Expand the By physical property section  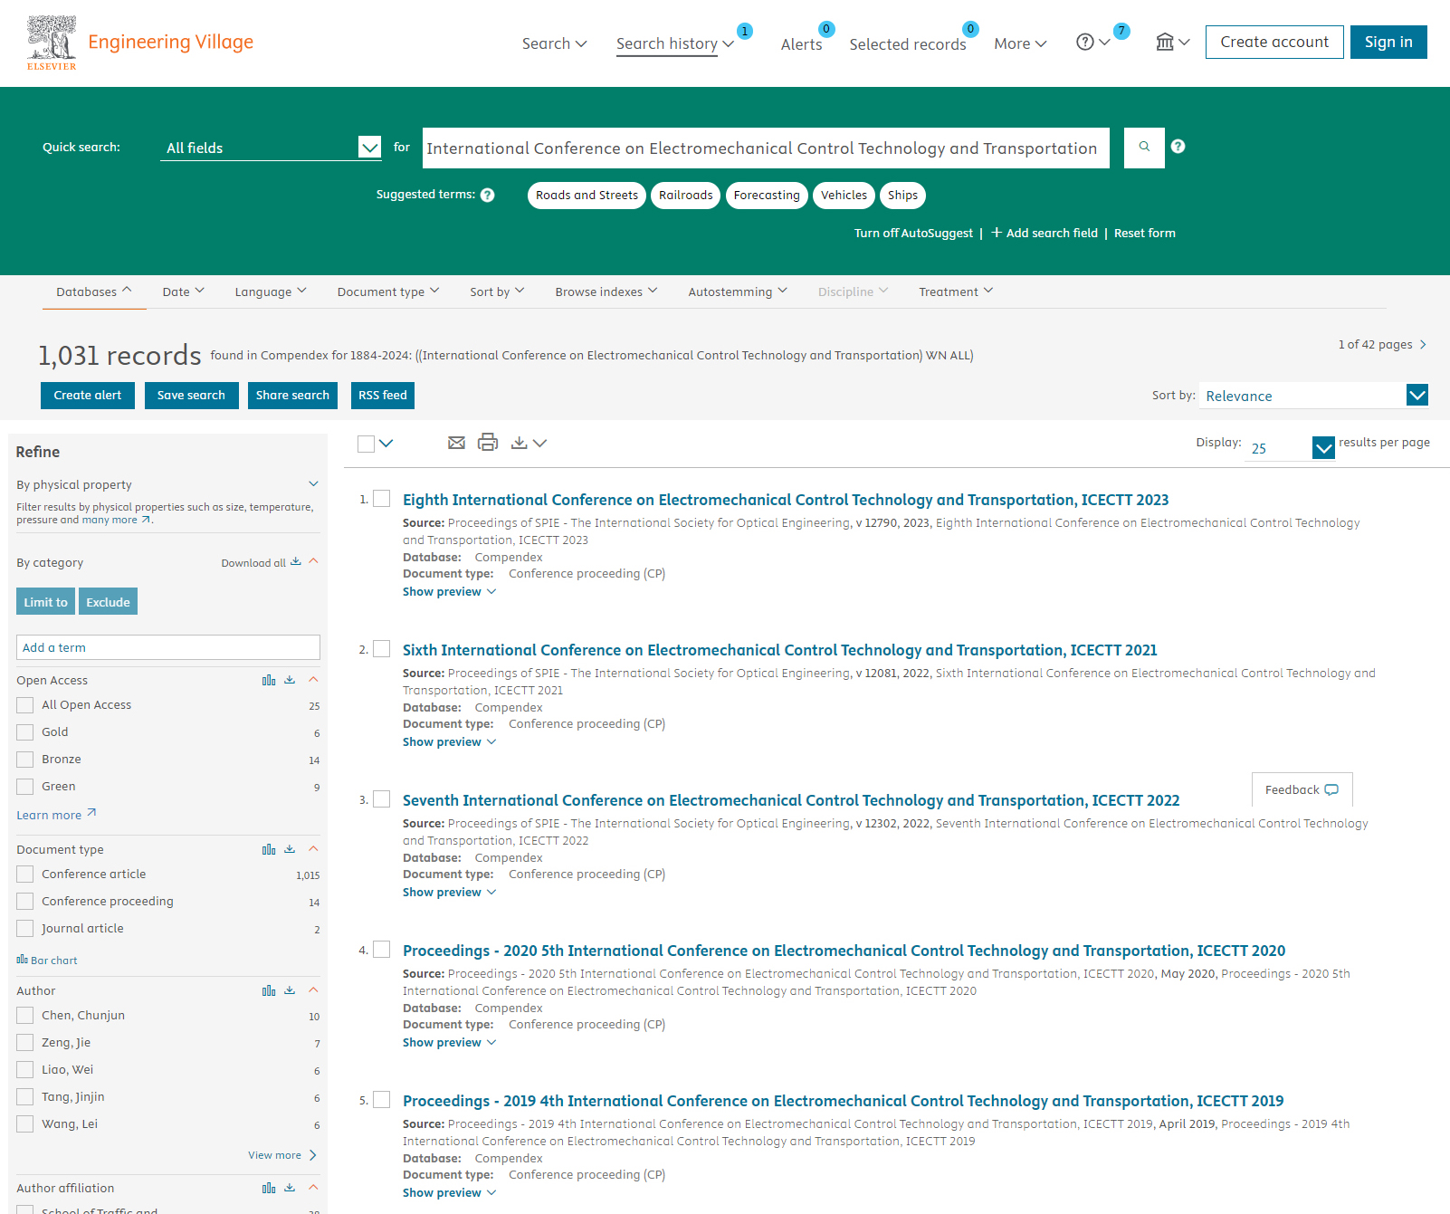pos(313,484)
